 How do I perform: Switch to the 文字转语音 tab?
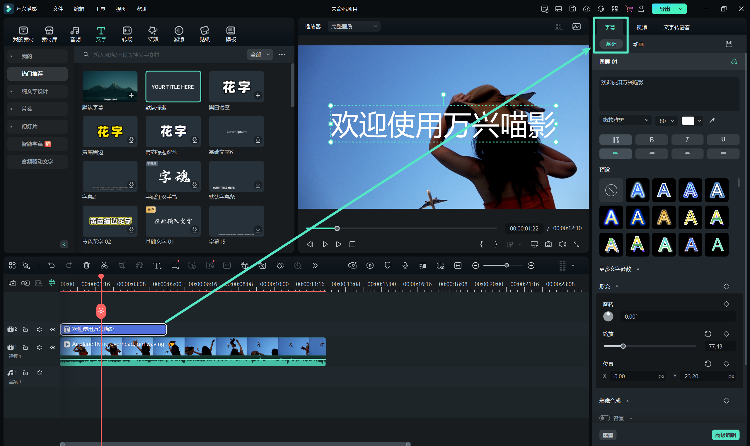[676, 27]
